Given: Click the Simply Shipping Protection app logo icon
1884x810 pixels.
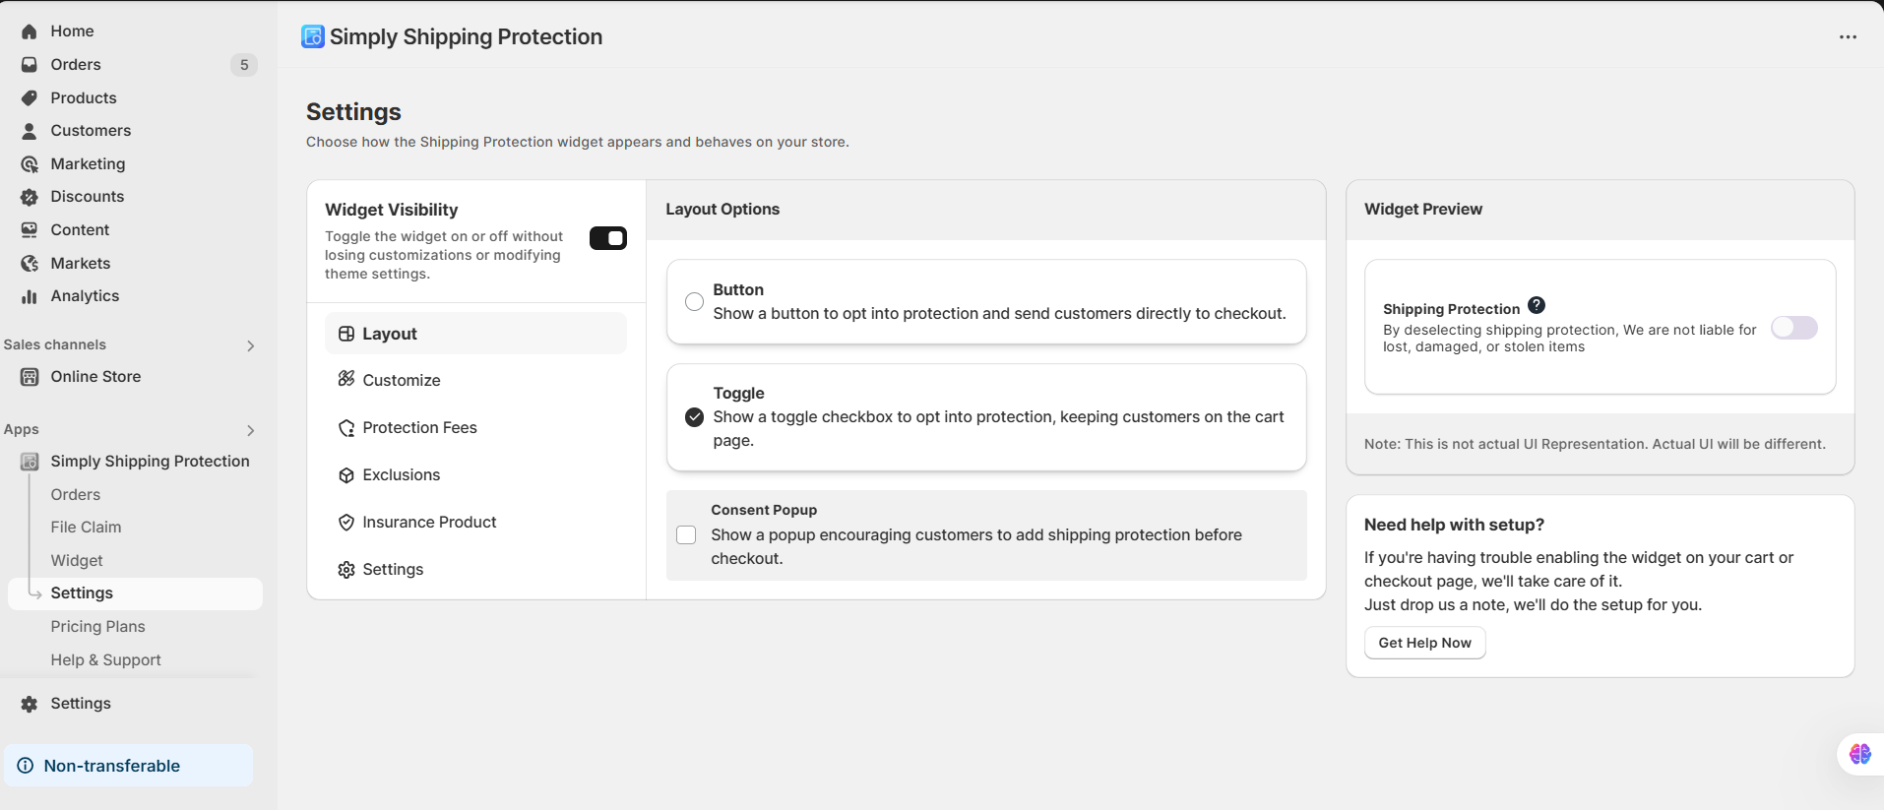Looking at the screenshot, I should click(x=313, y=36).
